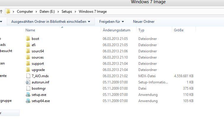The width and height of the screenshot is (224, 129).
Task: Open the Ausgewählten Ordner in Bibliothek einschließen dropdown
Action: [51, 22]
